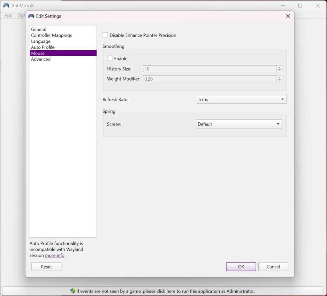This screenshot has height=296, width=327.
Task: Open the Spring Screen dropdown
Action: point(239,124)
